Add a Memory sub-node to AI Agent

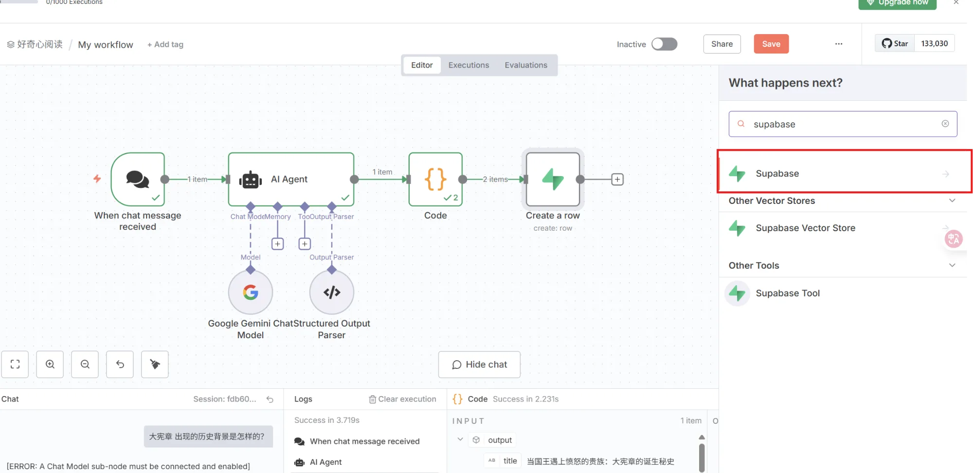(x=278, y=244)
